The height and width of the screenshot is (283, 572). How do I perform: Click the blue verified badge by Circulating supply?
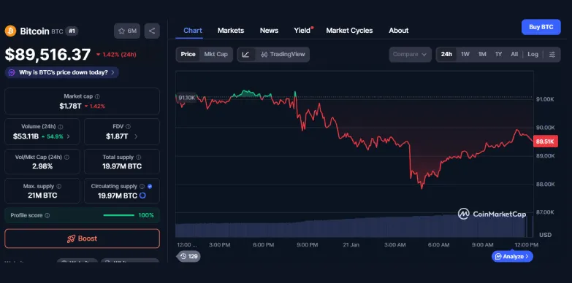tap(150, 186)
